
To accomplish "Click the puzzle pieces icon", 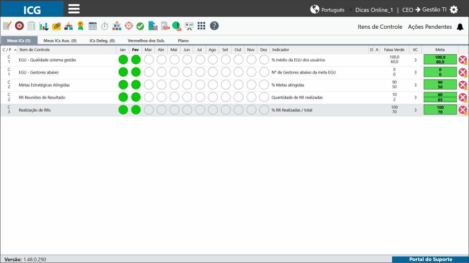I will click(153, 26).
